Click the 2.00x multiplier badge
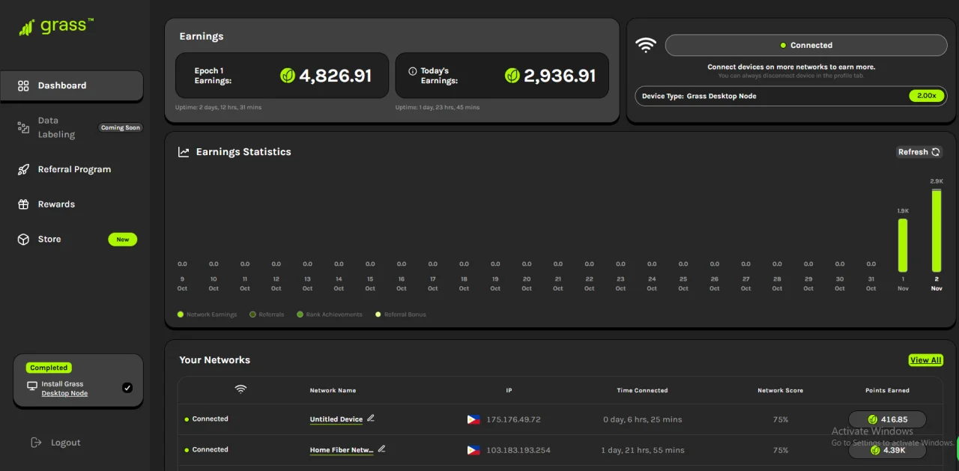 927,96
